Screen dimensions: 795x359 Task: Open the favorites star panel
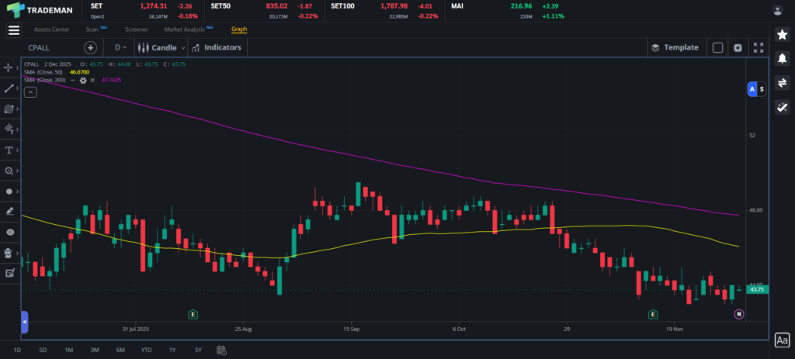[782, 34]
